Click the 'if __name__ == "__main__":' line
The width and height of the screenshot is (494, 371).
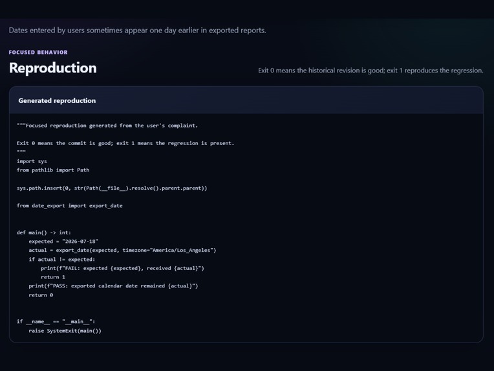click(56, 322)
